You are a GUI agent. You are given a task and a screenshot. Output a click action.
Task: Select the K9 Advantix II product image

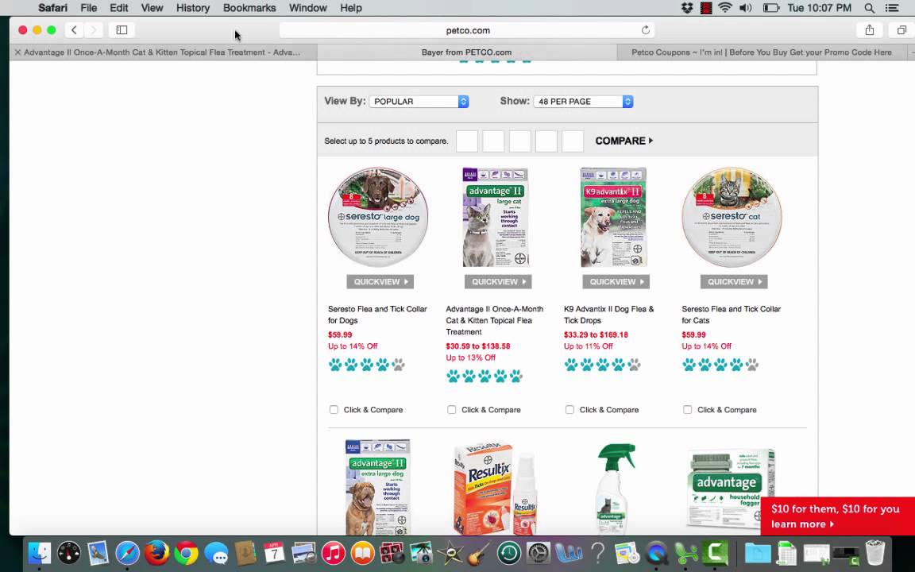coord(613,217)
